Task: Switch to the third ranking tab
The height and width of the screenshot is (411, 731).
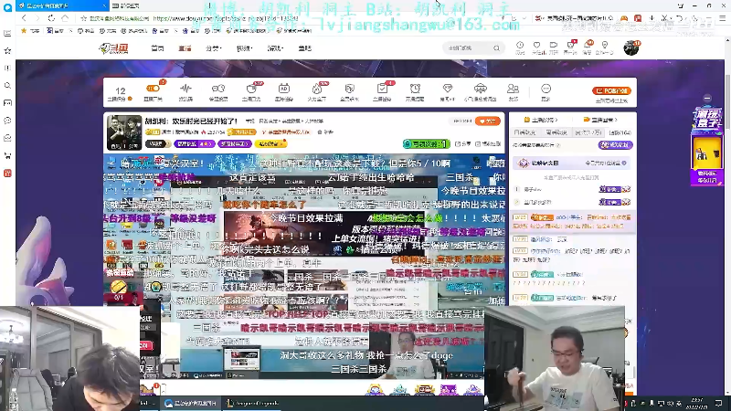Action: (x=588, y=132)
